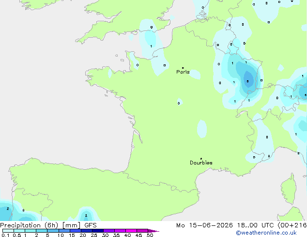This screenshot has width=307, height=237.
Task: Click the '15-06-2026' forecast date text
Action: click(211, 225)
